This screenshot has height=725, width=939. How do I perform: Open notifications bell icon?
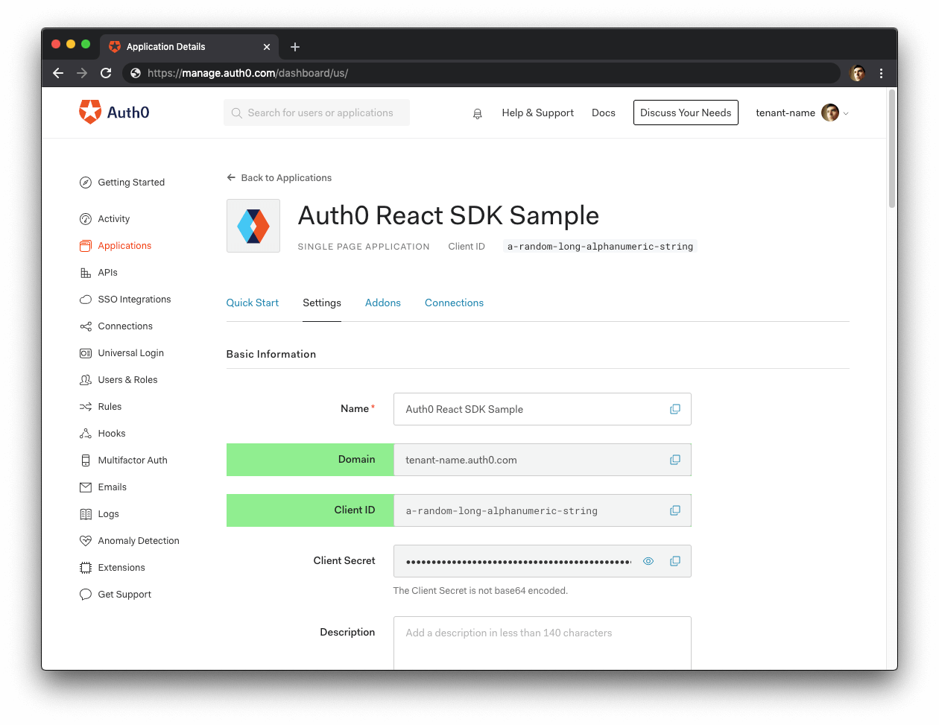(478, 113)
